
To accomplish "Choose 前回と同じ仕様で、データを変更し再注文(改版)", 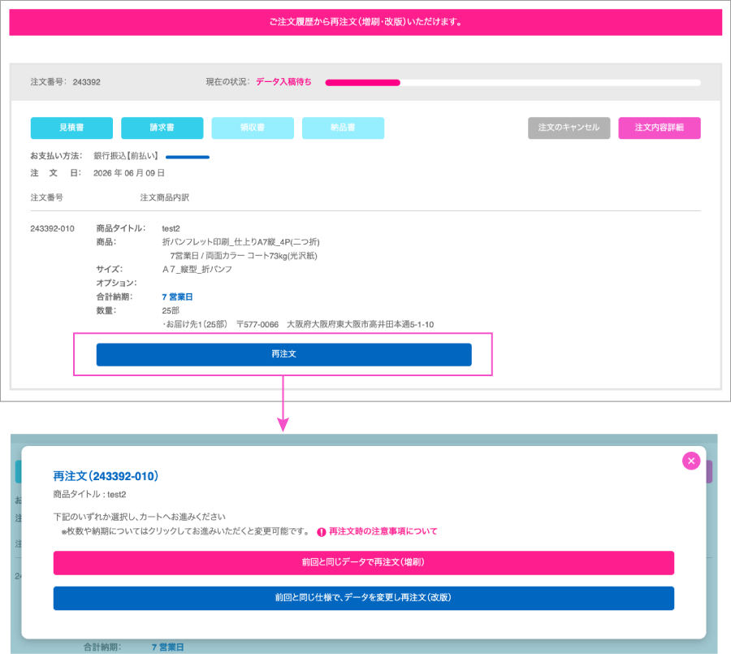I will click(364, 598).
